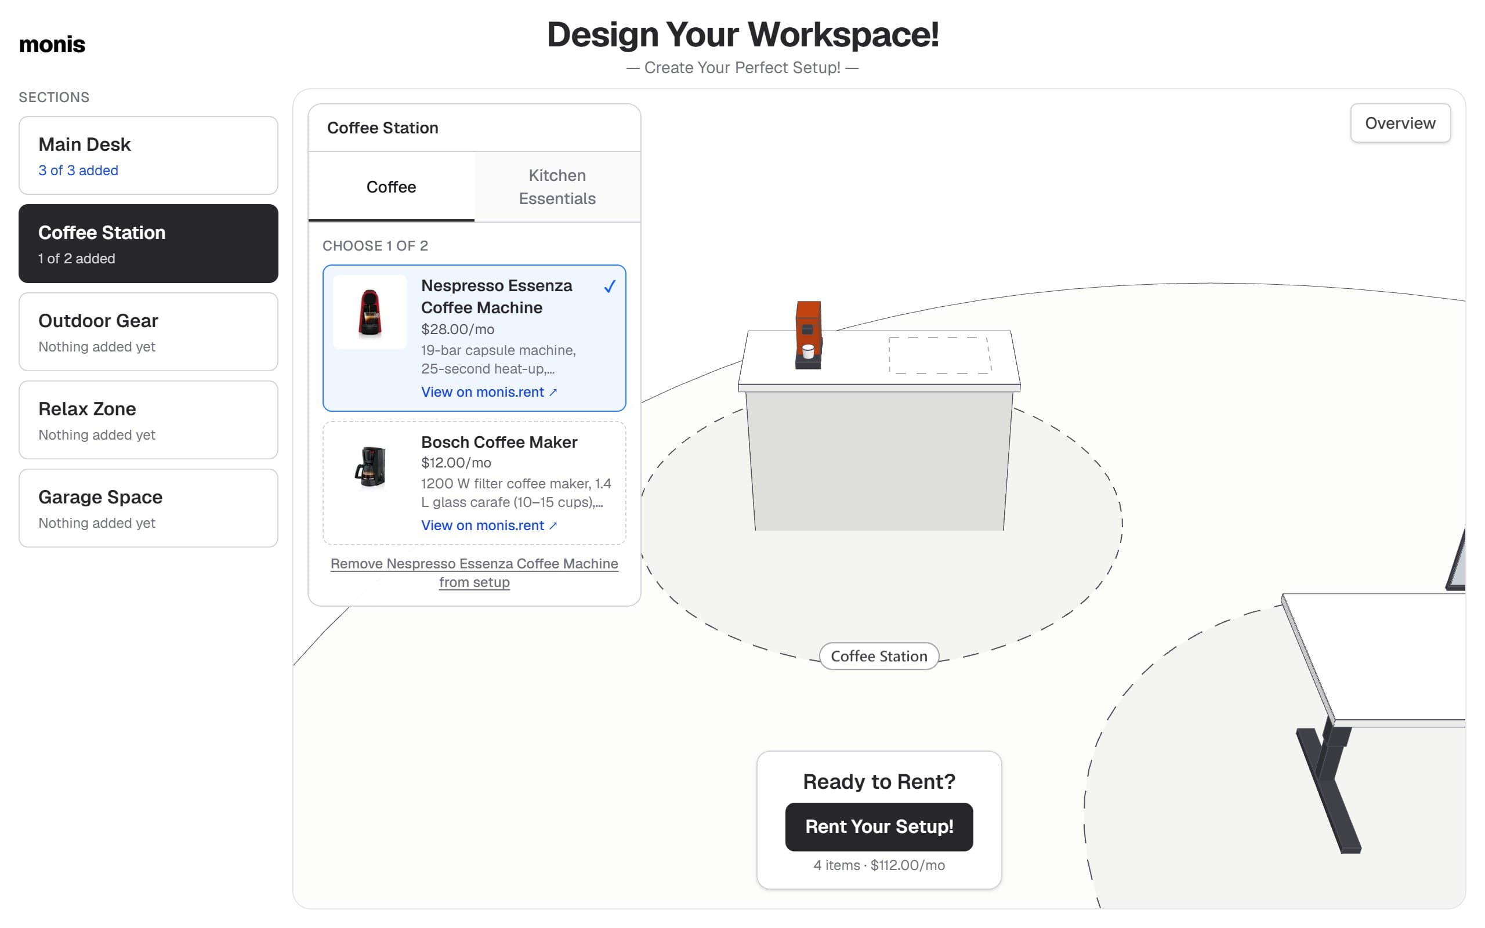Image resolution: width=1485 pixels, height=928 pixels.
Task: Click the monis logo
Action: pos(52,44)
